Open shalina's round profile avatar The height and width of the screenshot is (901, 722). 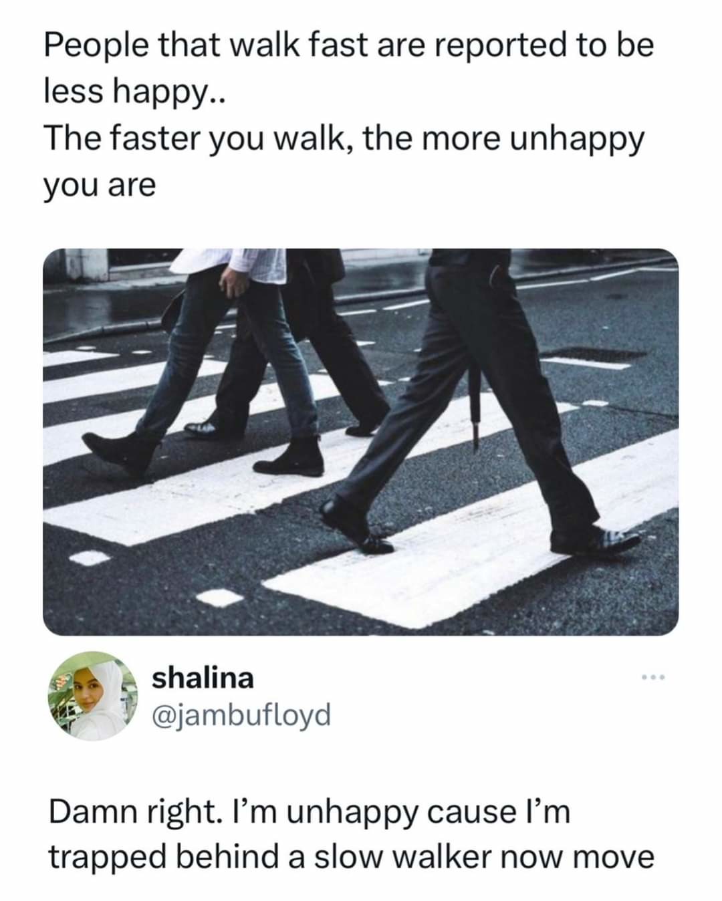tap(92, 696)
